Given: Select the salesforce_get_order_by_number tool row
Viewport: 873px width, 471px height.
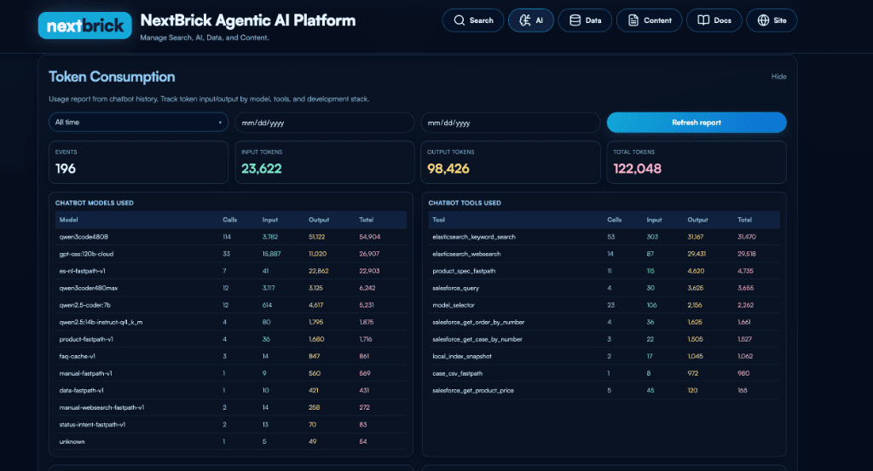Looking at the screenshot, I should tap(604, 322).
